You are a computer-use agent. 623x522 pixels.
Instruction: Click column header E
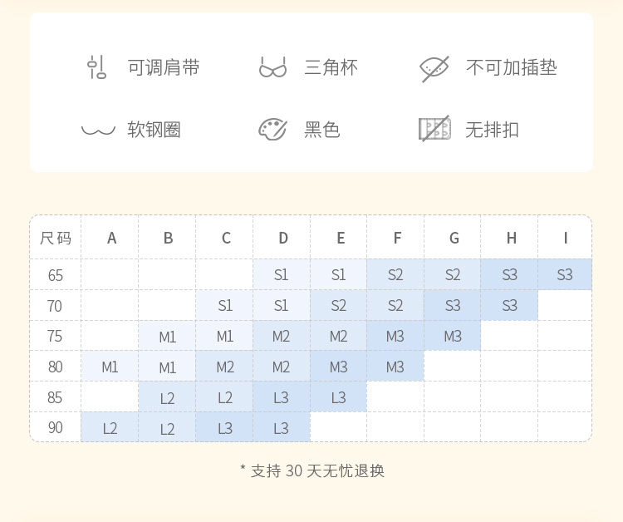click(341, 238)
